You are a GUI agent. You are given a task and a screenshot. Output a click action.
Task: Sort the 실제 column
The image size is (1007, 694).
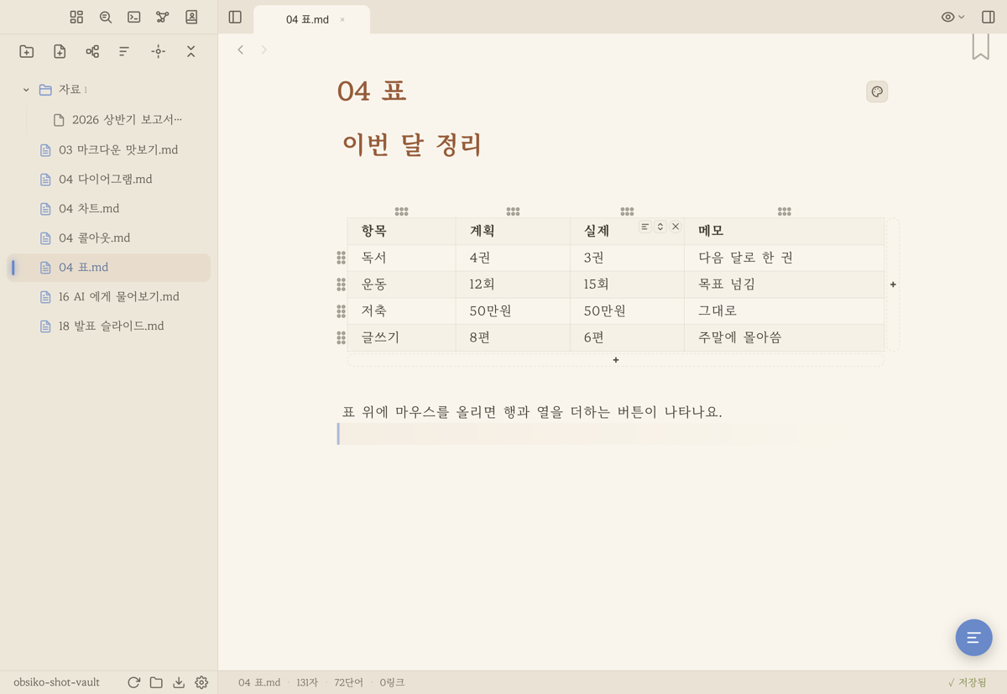pyautogui.click(x=660, y=227)
